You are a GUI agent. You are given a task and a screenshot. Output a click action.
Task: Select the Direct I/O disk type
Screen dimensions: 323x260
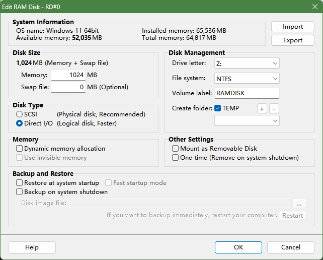tap(20, 123)
